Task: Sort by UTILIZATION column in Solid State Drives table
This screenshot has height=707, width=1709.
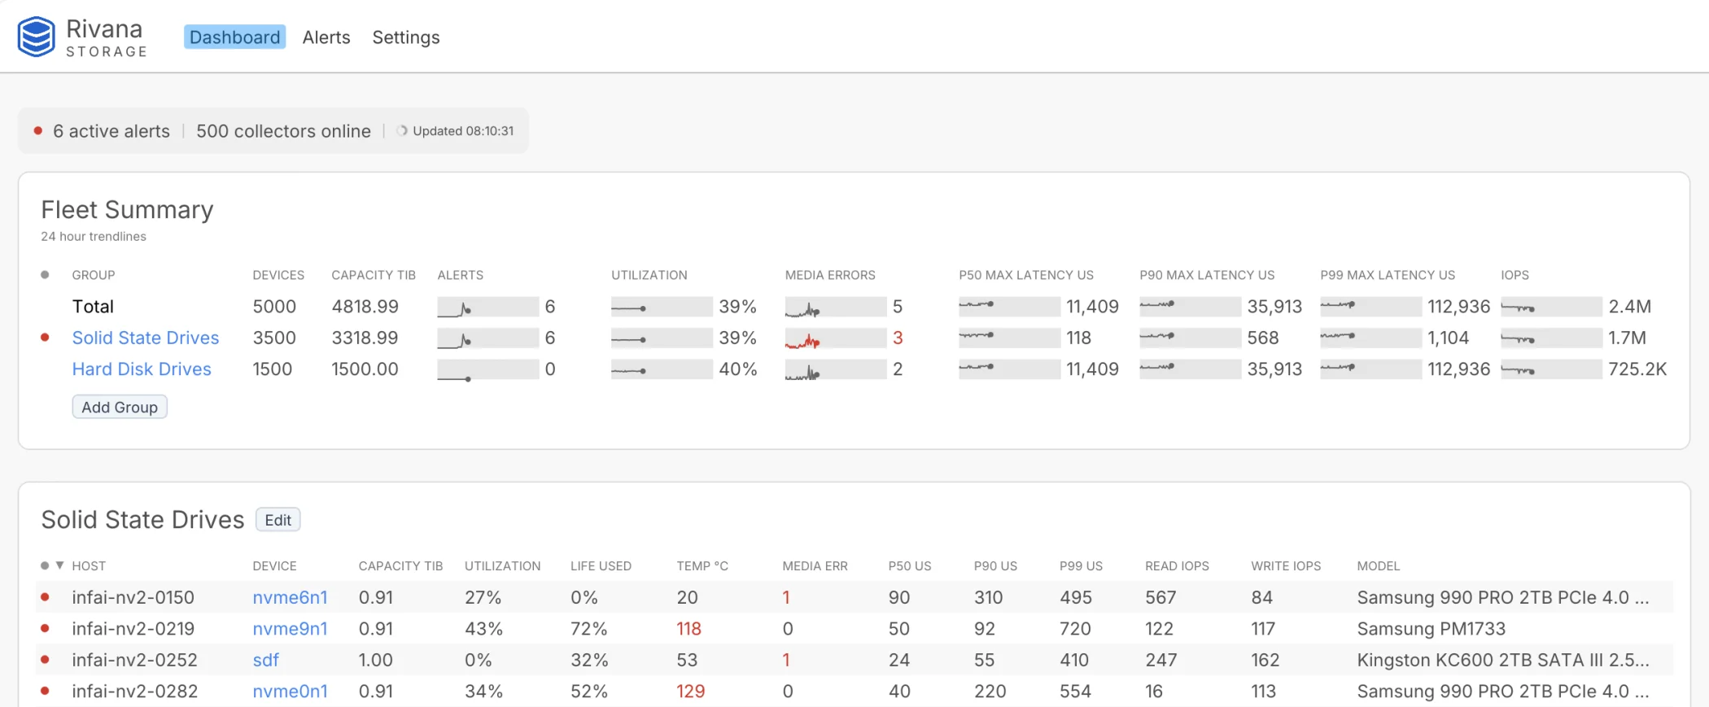Action: pos(502,565)
